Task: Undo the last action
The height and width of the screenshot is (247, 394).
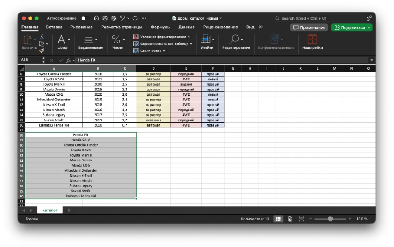Action: [122, 18]
